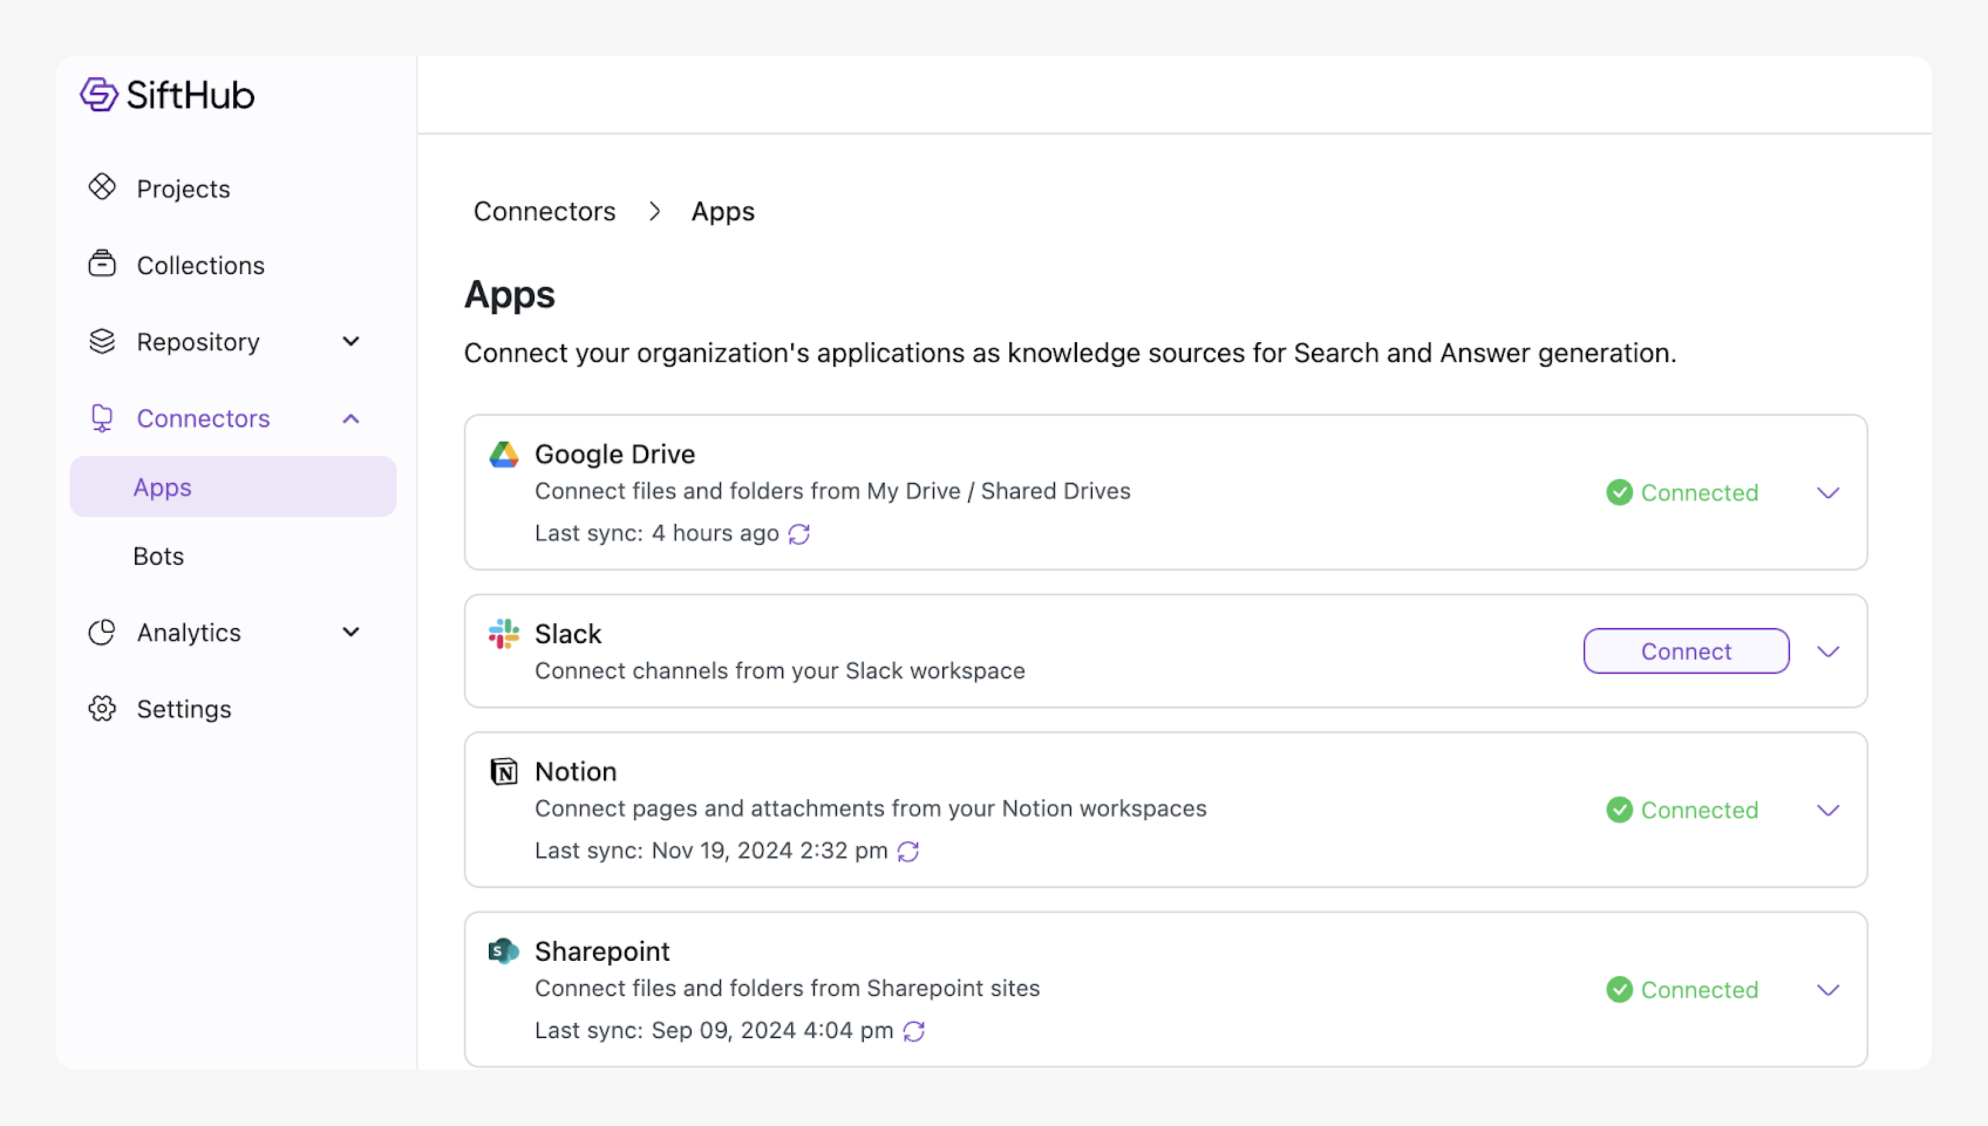Open Projects in the sidebar

183,189
